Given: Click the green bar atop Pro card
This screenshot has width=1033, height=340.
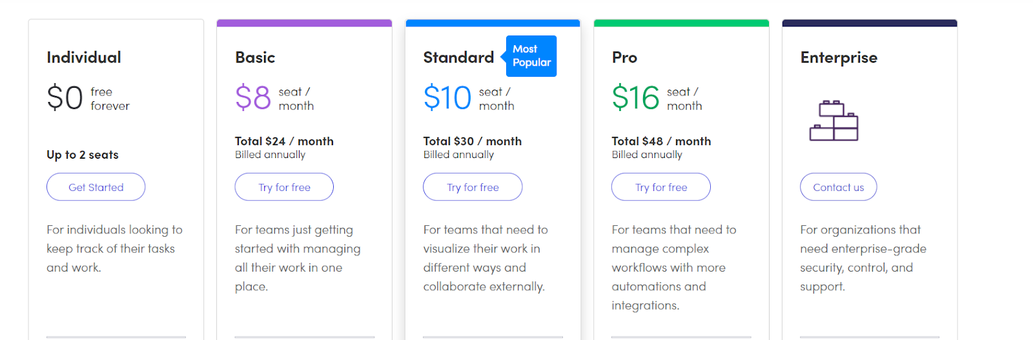Looking at the screenshot, I should [681, 23].
